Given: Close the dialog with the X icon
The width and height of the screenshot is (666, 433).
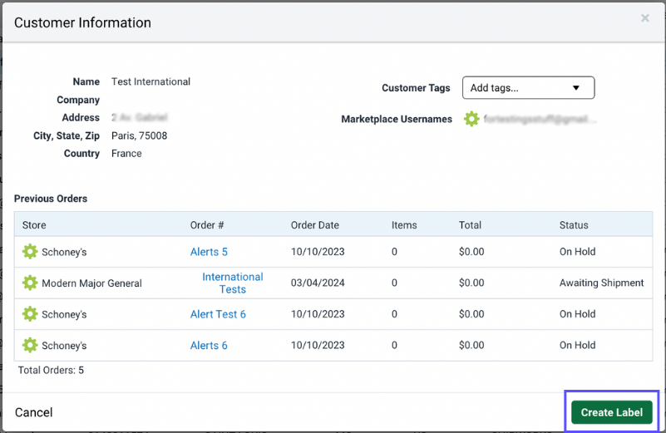Looking at the screenshot, I should pyautogui.click(x=644, y=18).
